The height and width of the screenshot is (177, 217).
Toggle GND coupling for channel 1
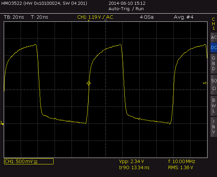(x=214, y=63)
